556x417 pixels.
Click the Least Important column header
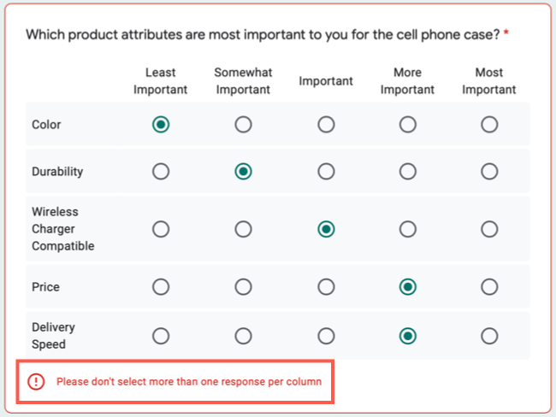[161, 81]
